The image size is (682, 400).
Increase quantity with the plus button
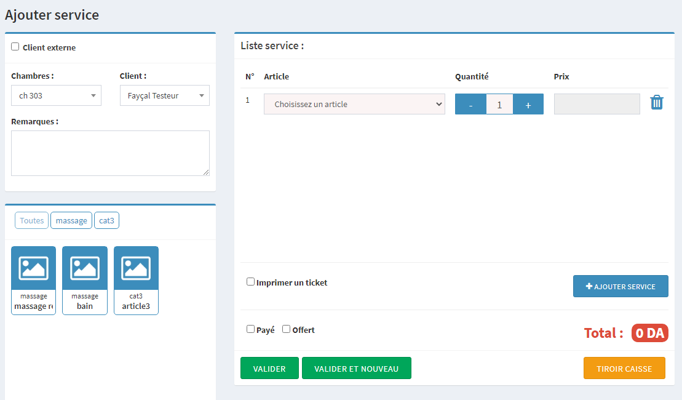528,105
